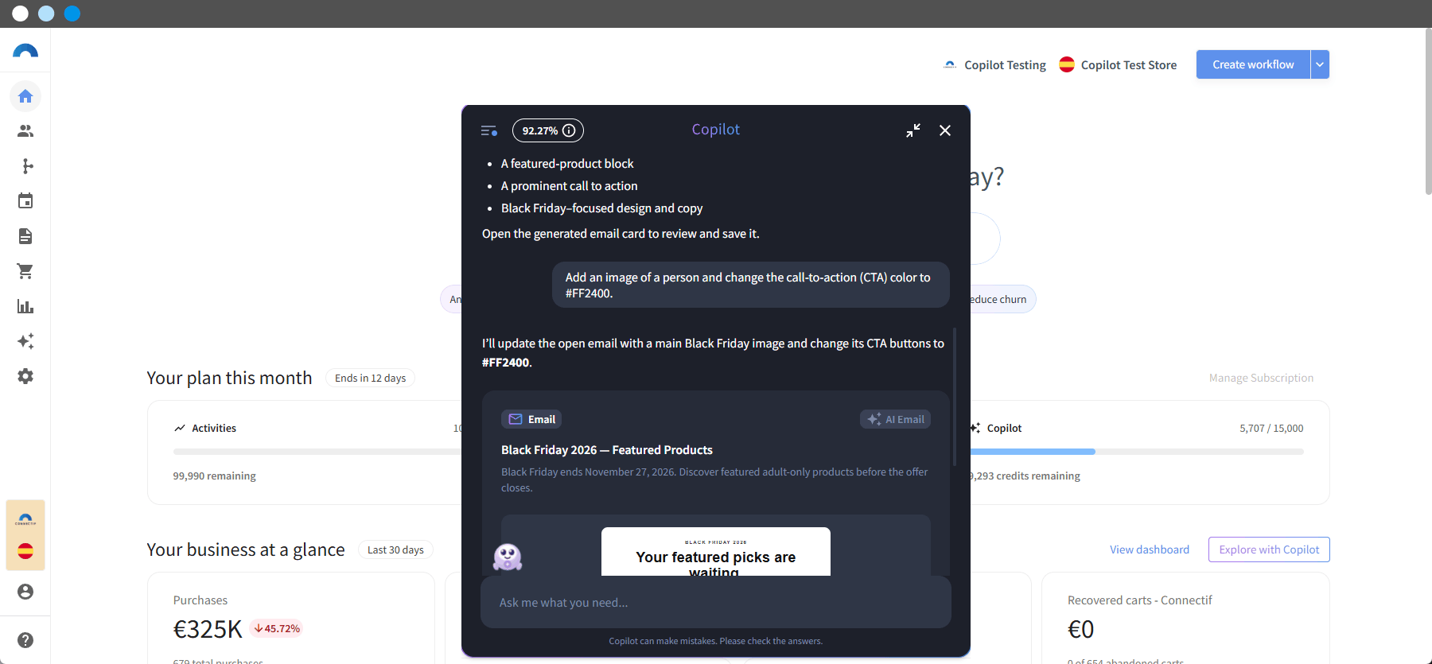Open the Copilot Testing account selector
This screenshot has height=664, width=1432.
point(994,65)
